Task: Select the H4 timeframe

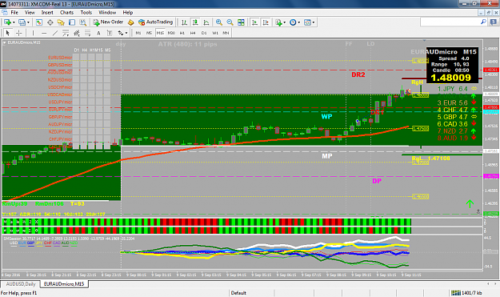Action: point(193,33)
